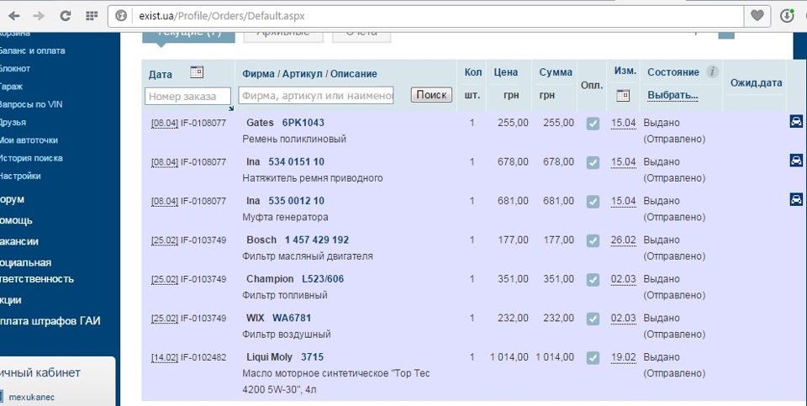Click the mexukanec username link
Viewport: 807px width, 406px height.
[x=31, y=398]
